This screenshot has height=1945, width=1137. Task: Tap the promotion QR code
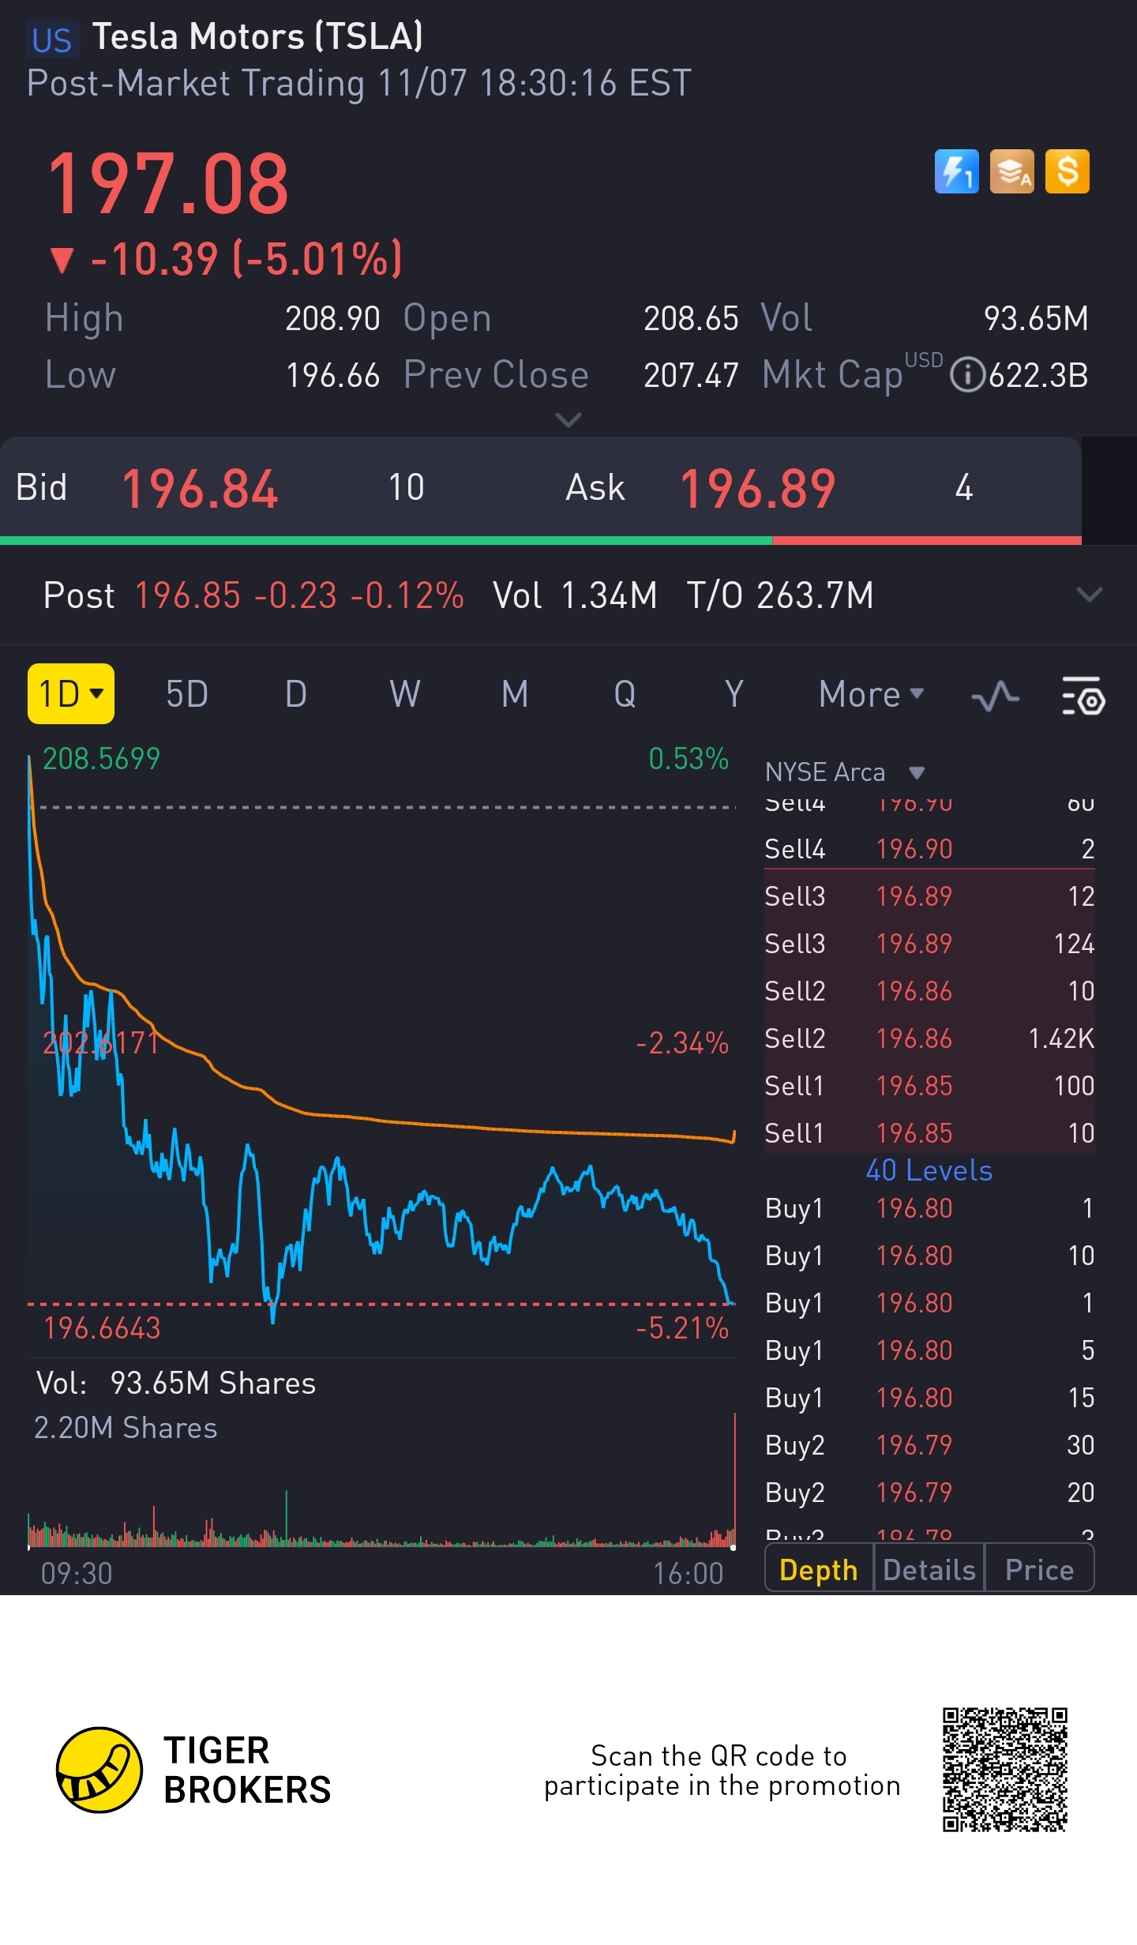click(1004, 1770)
